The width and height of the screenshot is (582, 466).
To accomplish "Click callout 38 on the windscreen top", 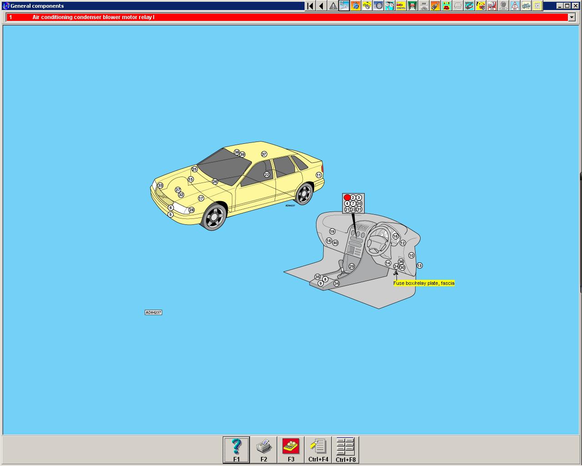I will point(237,152).
